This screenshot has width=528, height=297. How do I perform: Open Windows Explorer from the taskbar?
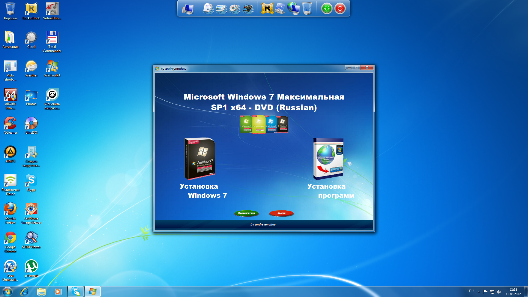pyautogui.click(x=41, y=291)
